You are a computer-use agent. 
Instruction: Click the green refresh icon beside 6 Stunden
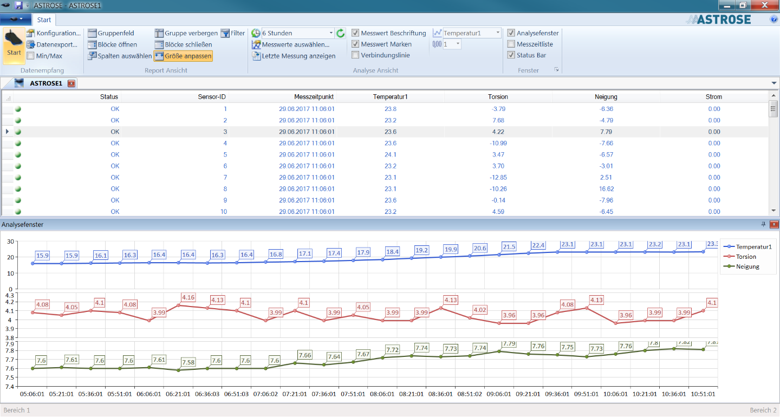[340, 33]
